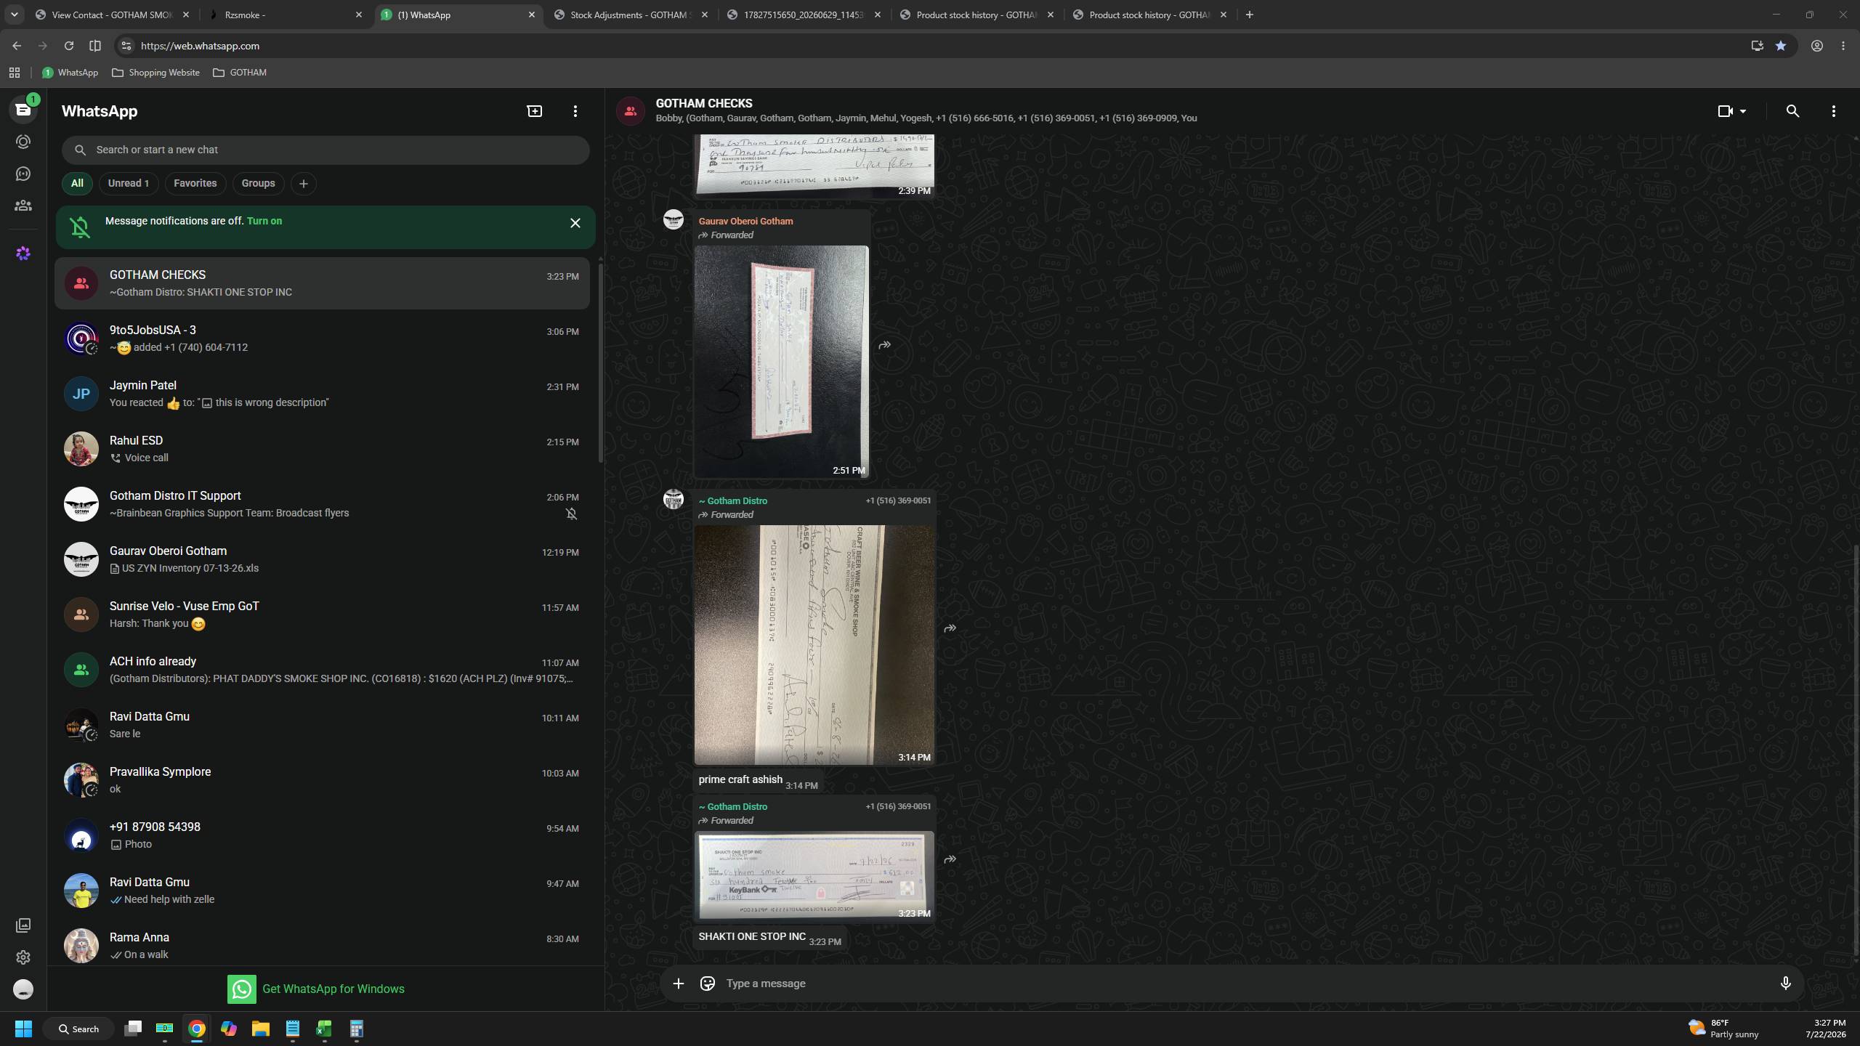Open the Communities icon in WhatsApp sidebar
Screen dimensions: 1860x1046
click(x=23, y=206)
